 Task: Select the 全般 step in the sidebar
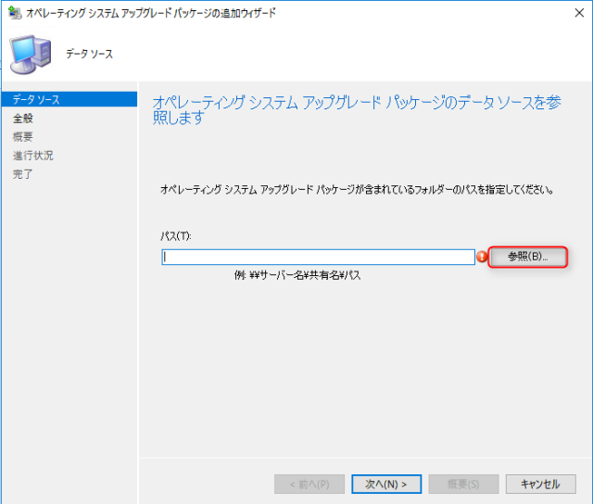pyautogui.click(x=23, y=119)
